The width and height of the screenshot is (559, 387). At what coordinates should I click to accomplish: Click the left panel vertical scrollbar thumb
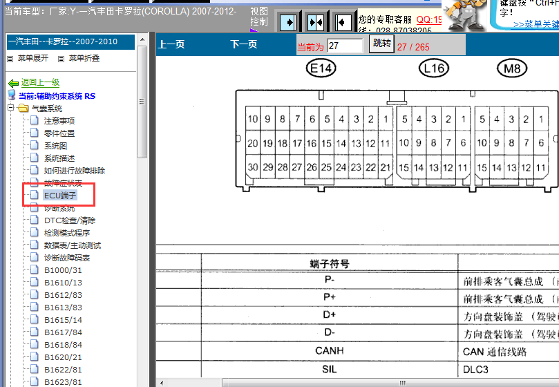[142, 97]
